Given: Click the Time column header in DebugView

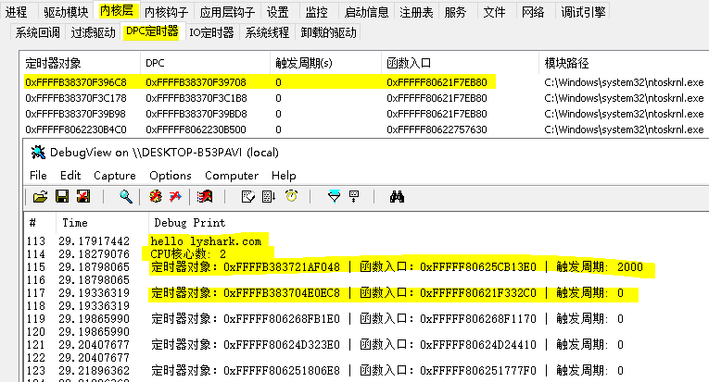Looking at the screenshot, I should pyautogui.click(x=102, y=222).
